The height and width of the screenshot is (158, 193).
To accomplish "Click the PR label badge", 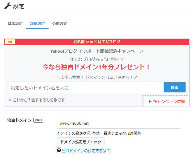I will point(10,42).
